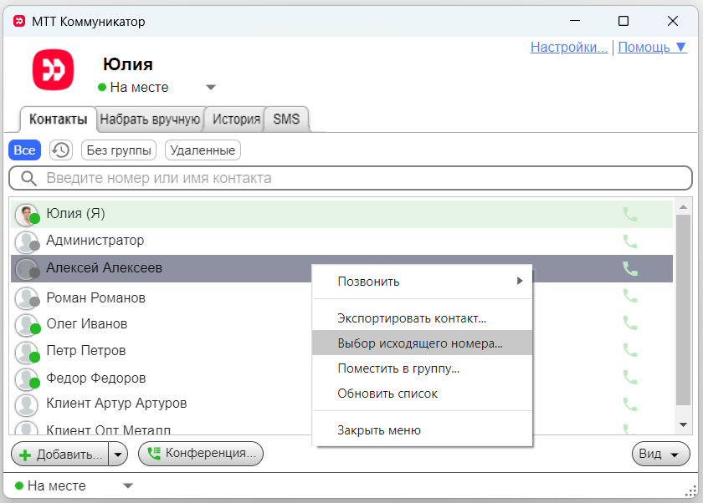Click the call icon in Юлия (Я) row
The image size is (703, 503).
click(x=630, y=214)
